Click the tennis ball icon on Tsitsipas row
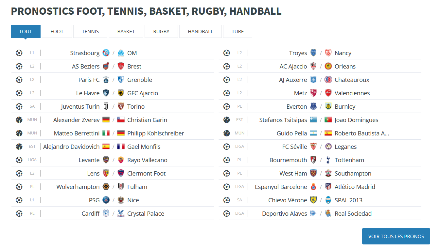The width and height of the screenshot is (440, 249). [x=227, y=120]
